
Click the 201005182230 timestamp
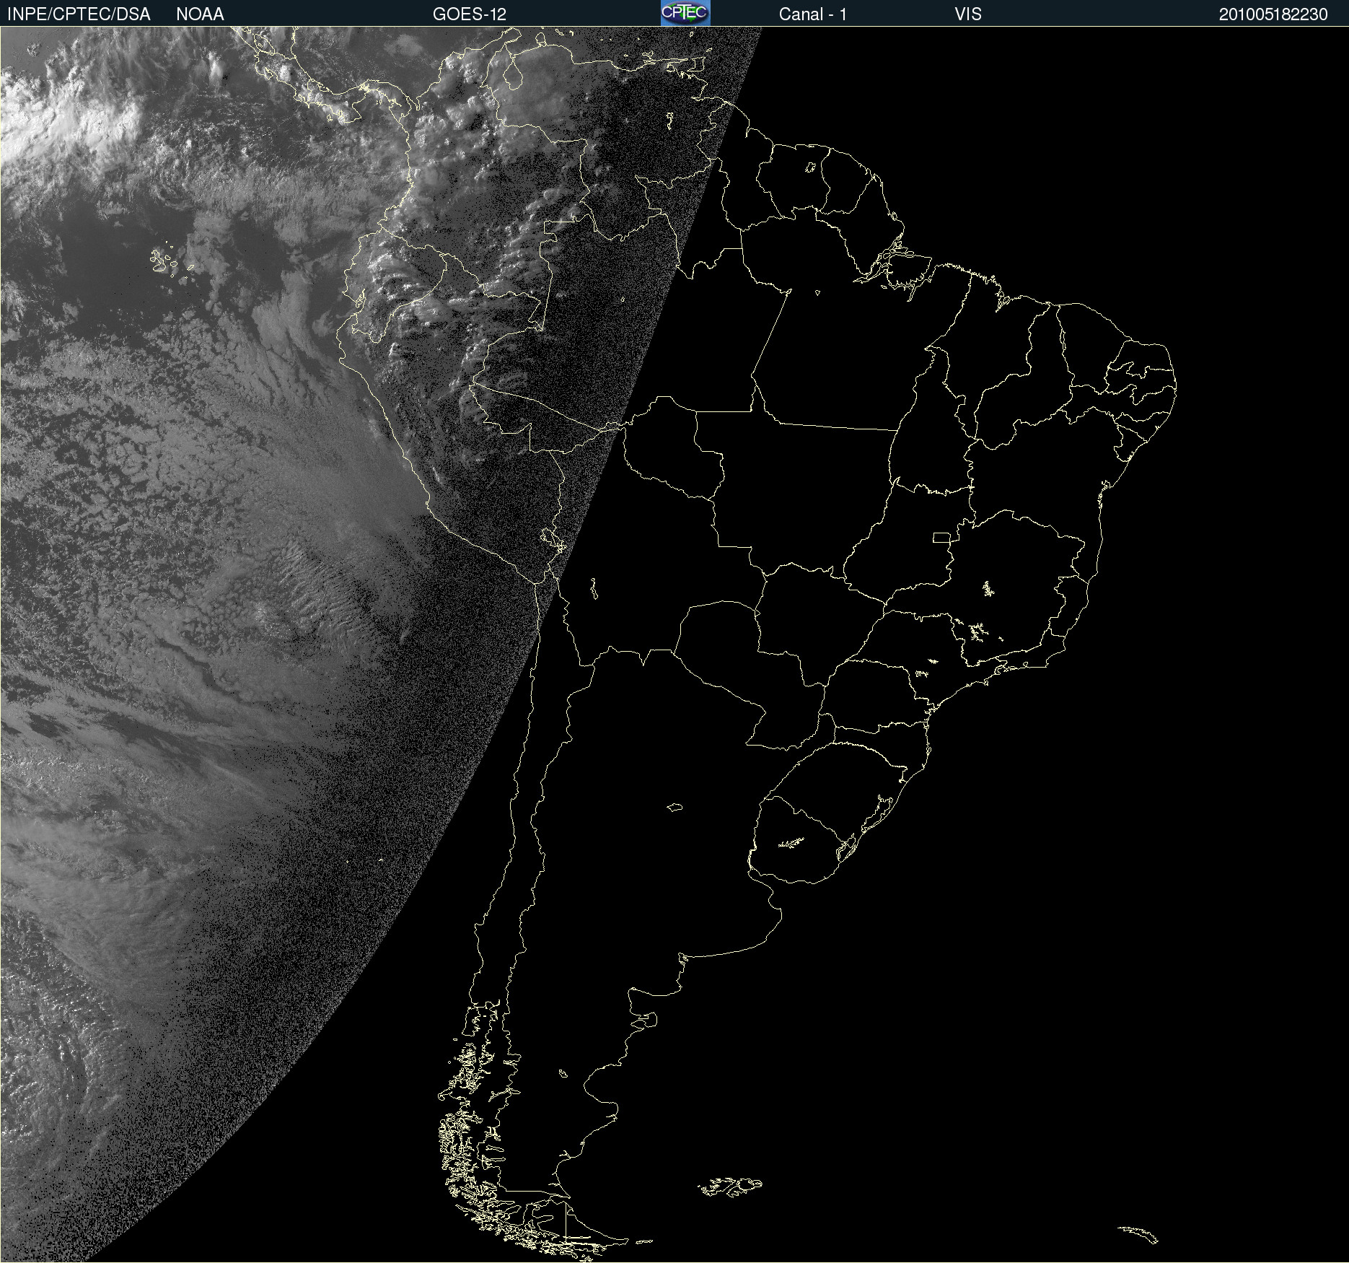pyautogui.click(x=1273, y=14)
